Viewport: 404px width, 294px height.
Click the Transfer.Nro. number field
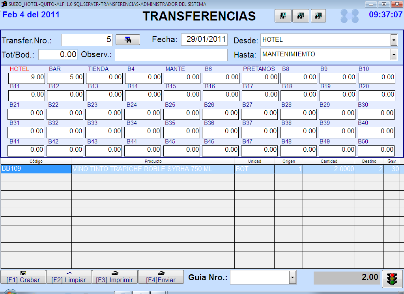coord(87,40)
